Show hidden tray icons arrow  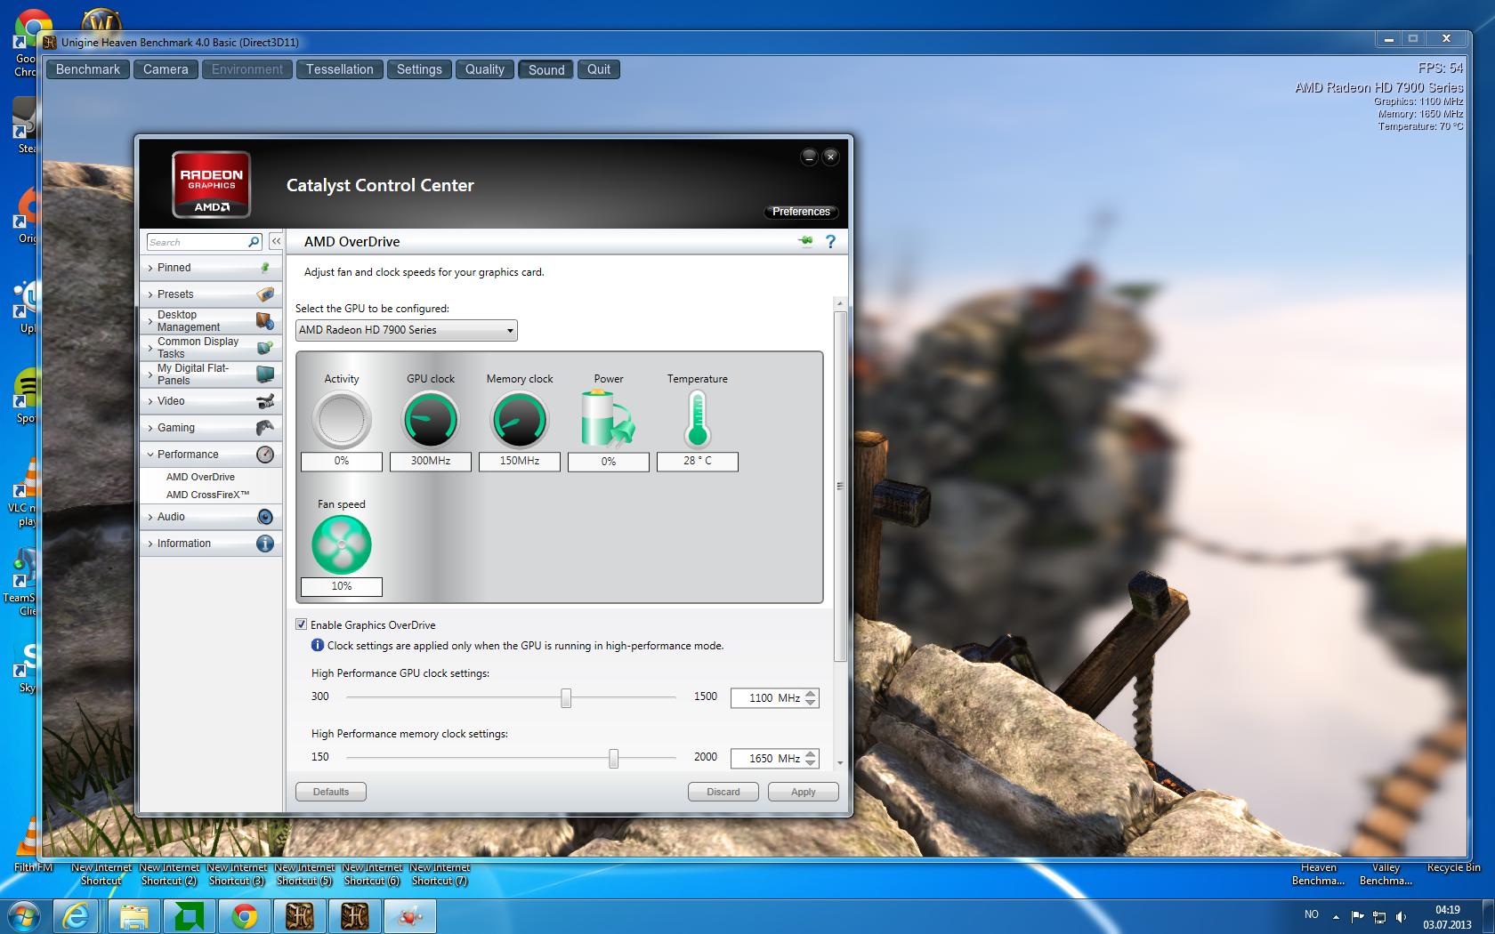(1336, 916)
